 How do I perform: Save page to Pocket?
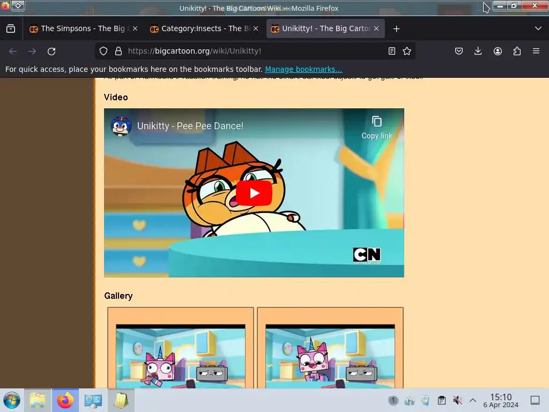(x=459, y=51)
